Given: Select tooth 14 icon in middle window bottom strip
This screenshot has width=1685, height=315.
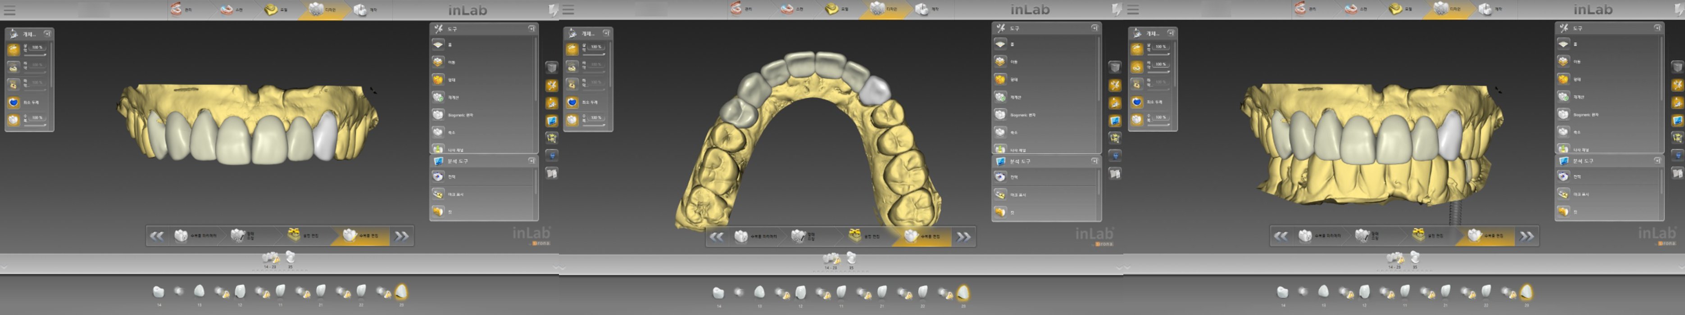Looking at the screenshot, I should pos(718,293).
